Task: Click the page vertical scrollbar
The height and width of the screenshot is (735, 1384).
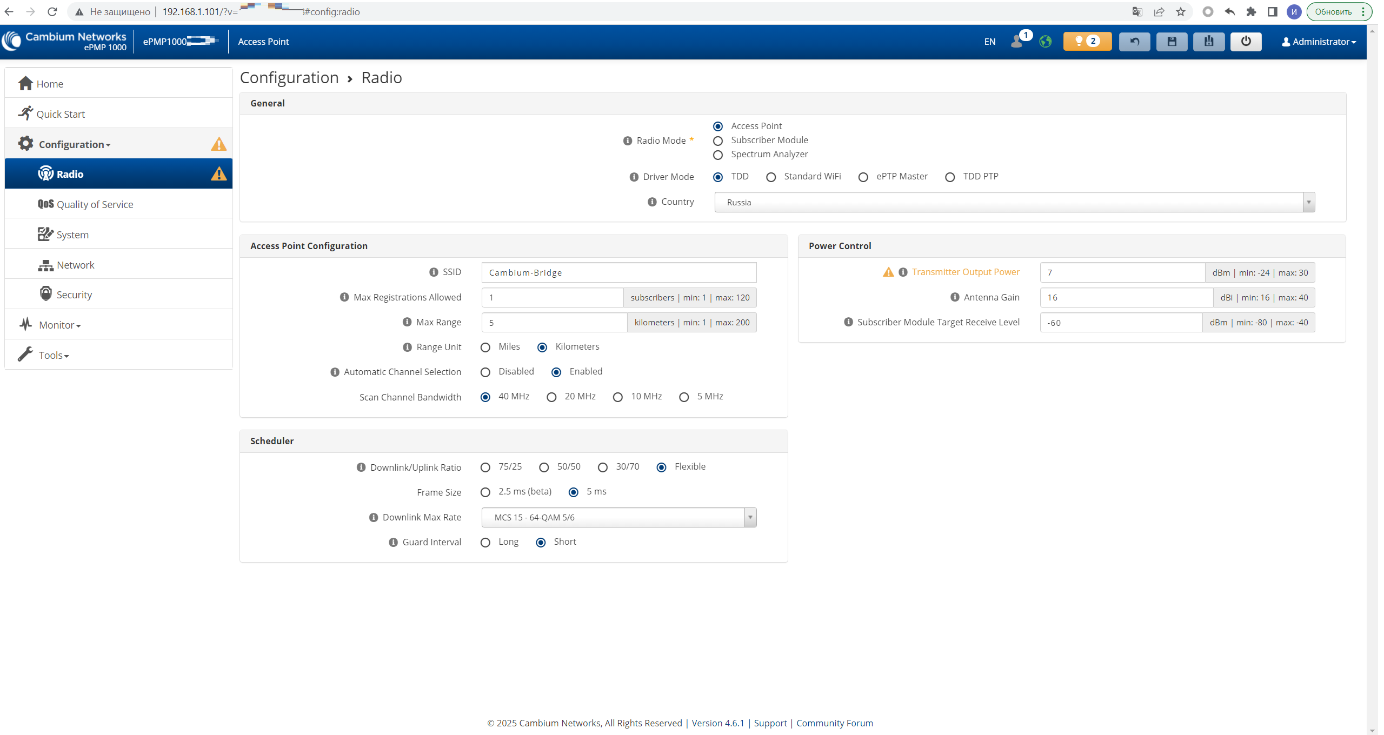Action: coord(1372,378)
